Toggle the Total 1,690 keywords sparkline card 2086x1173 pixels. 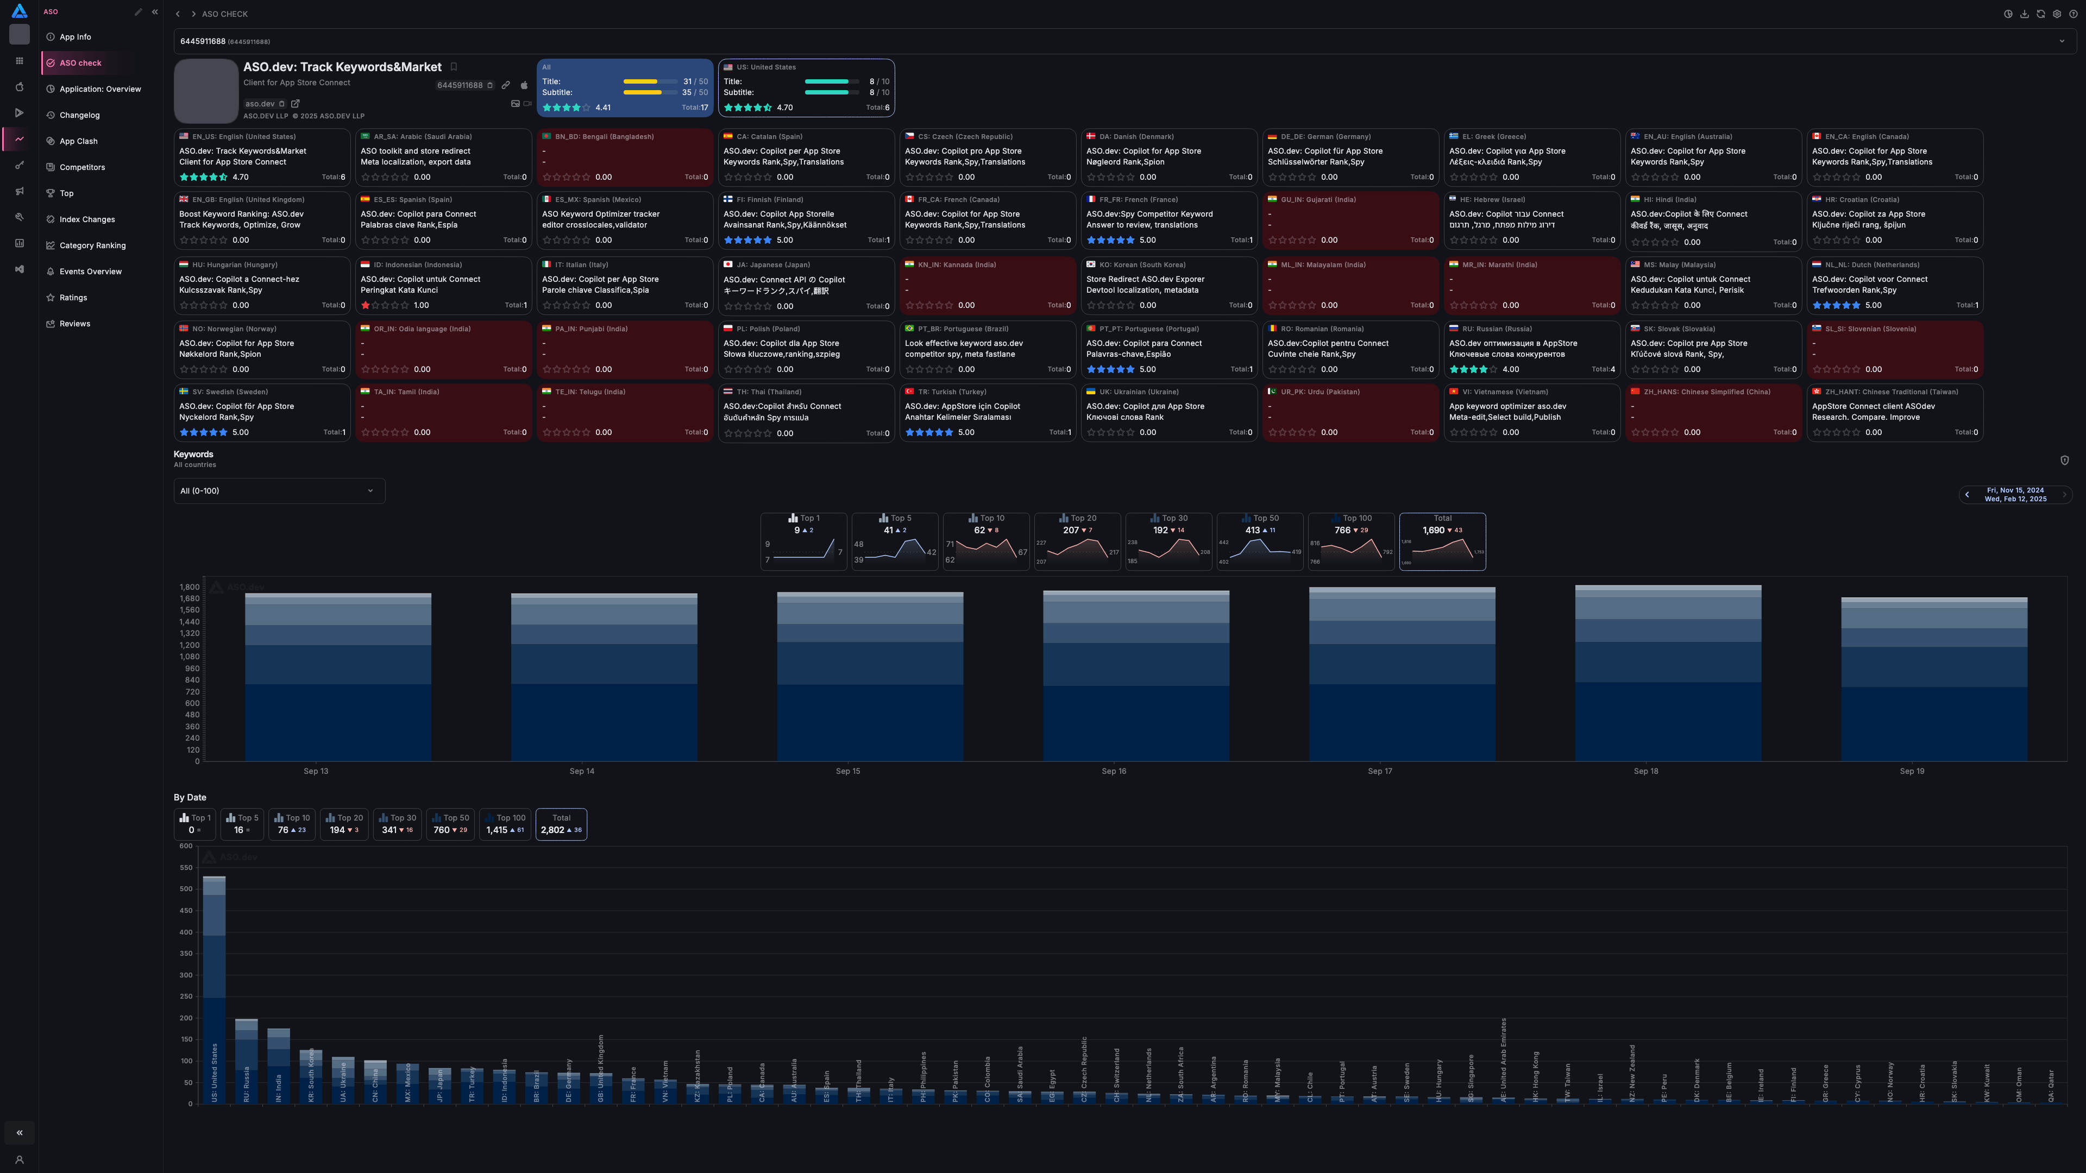coord(1442,541)
